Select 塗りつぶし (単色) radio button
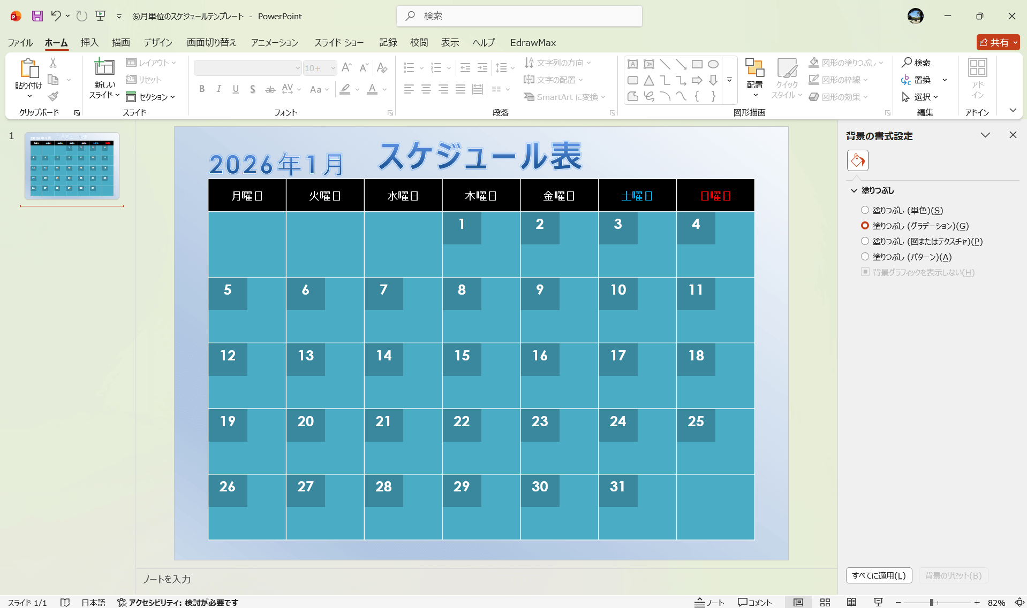Image resolution: width=1027 pixels, height=608 pixels. click(865, 210)
